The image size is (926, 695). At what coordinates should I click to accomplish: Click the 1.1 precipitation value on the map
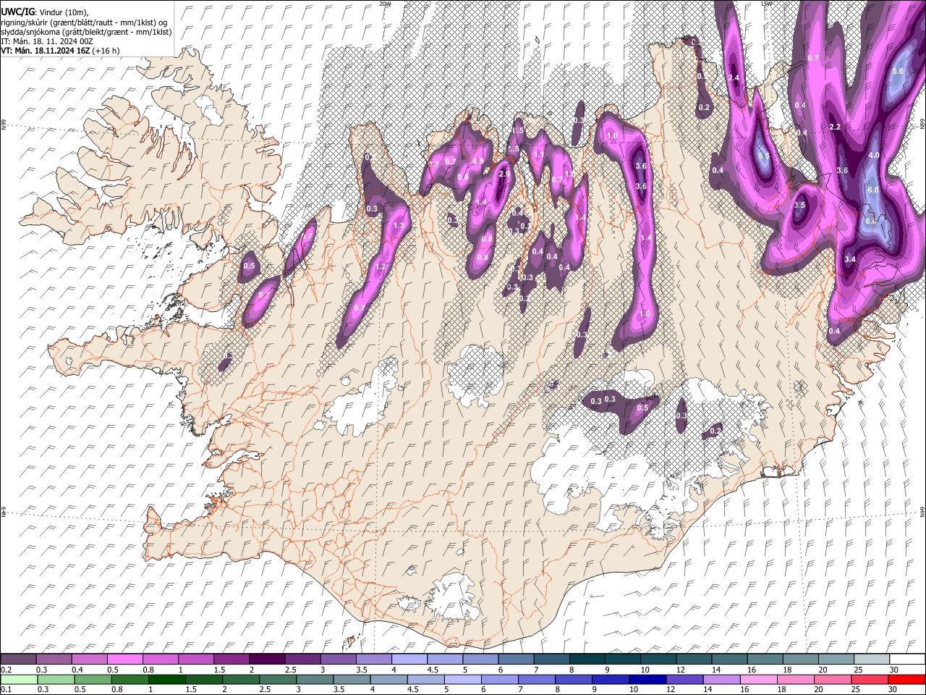[x=538, y=154]
